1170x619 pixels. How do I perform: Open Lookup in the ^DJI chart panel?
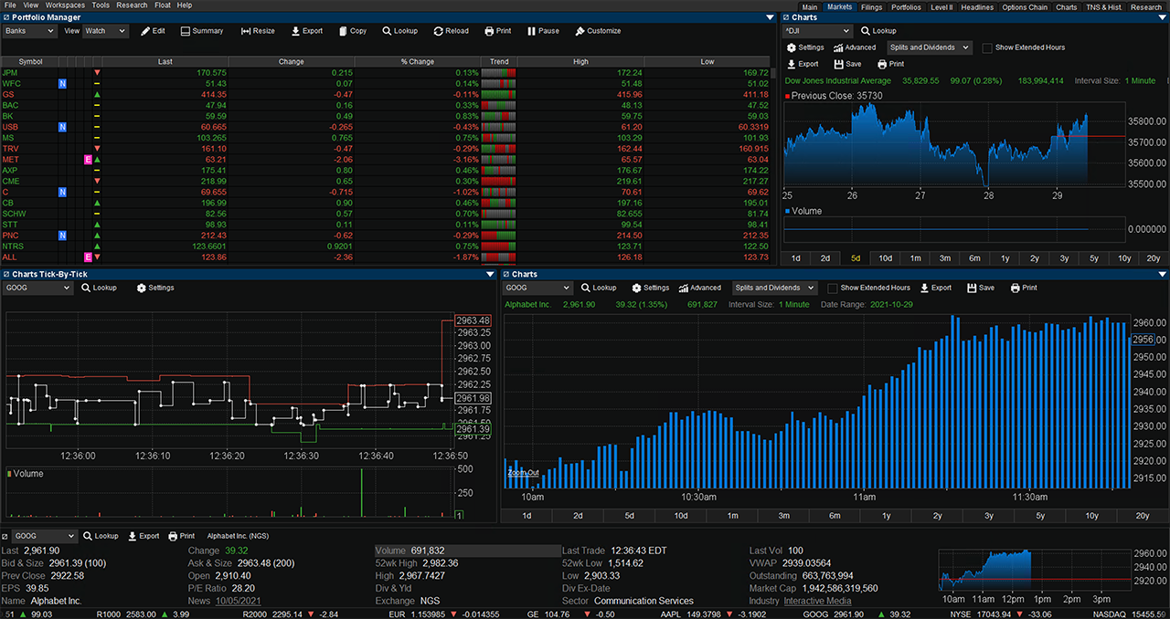(x=877, y=31)
